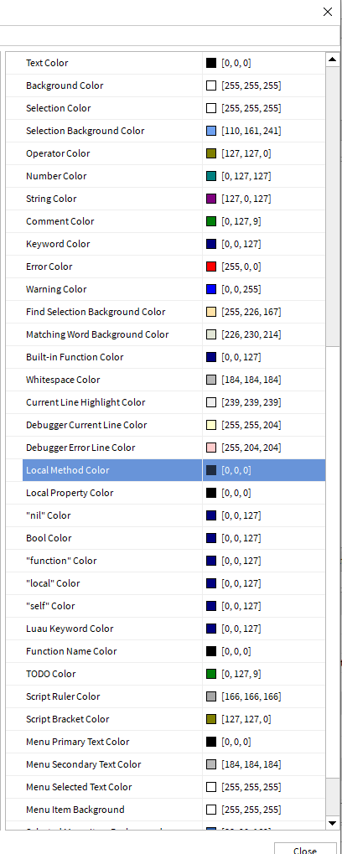Open Operator Color swatch picker

pos(211,153)
